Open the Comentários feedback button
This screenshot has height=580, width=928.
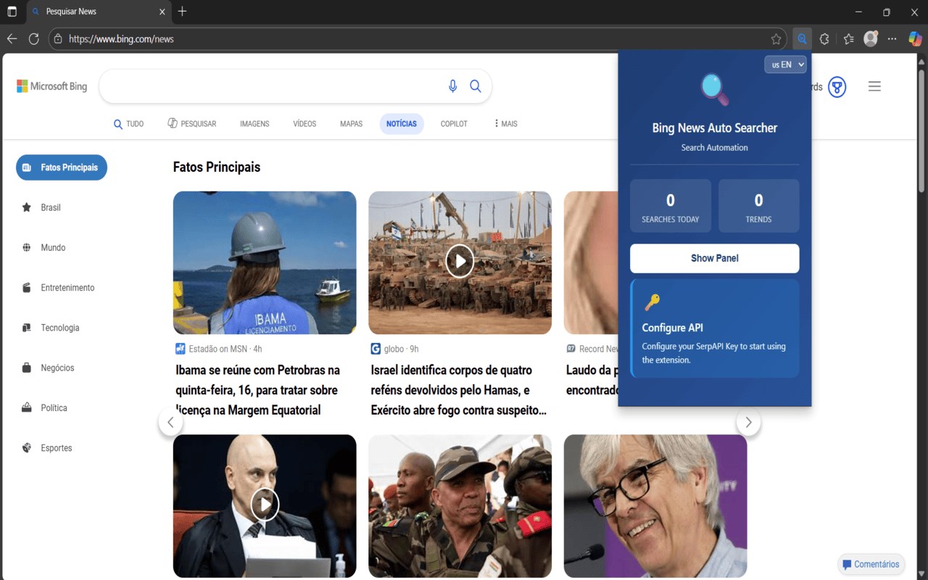coord(871,564)
